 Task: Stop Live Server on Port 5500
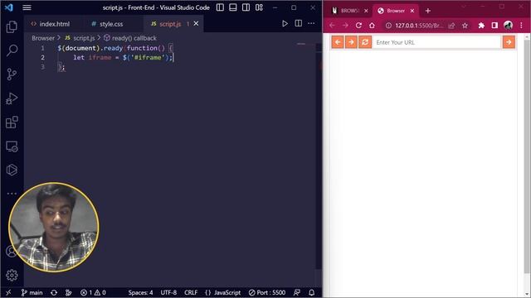pos(267,292)
